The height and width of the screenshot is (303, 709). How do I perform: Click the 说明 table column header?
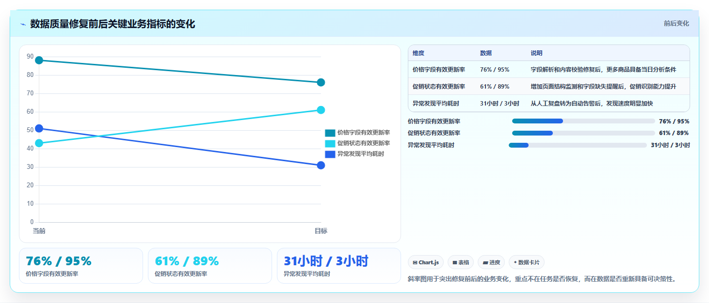(537, 53)
